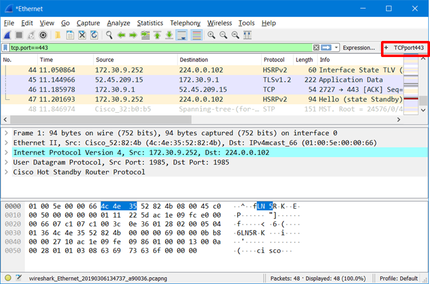Sort by Info column header
The height and width of the screenshot is (284, 430).
coord(361,60)
